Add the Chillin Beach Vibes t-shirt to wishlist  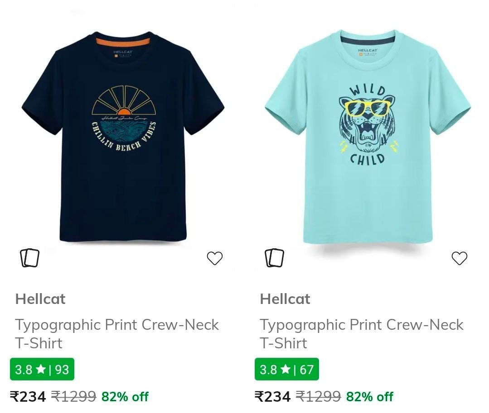215,257
